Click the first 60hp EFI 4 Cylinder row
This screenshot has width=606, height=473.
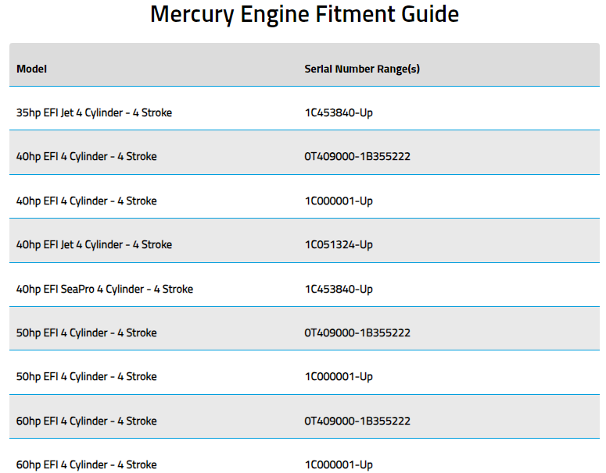point(87,421)
